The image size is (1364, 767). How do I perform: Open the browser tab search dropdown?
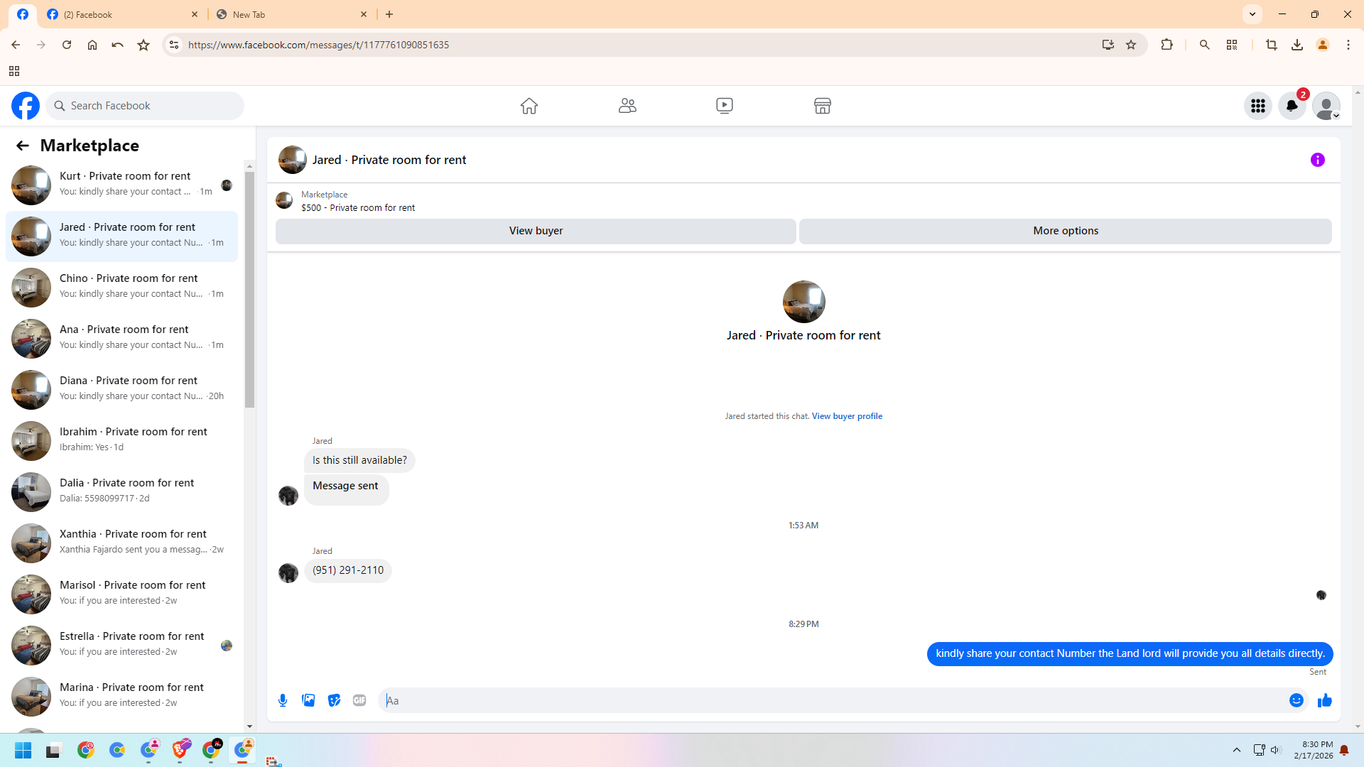coord(1252,14)
